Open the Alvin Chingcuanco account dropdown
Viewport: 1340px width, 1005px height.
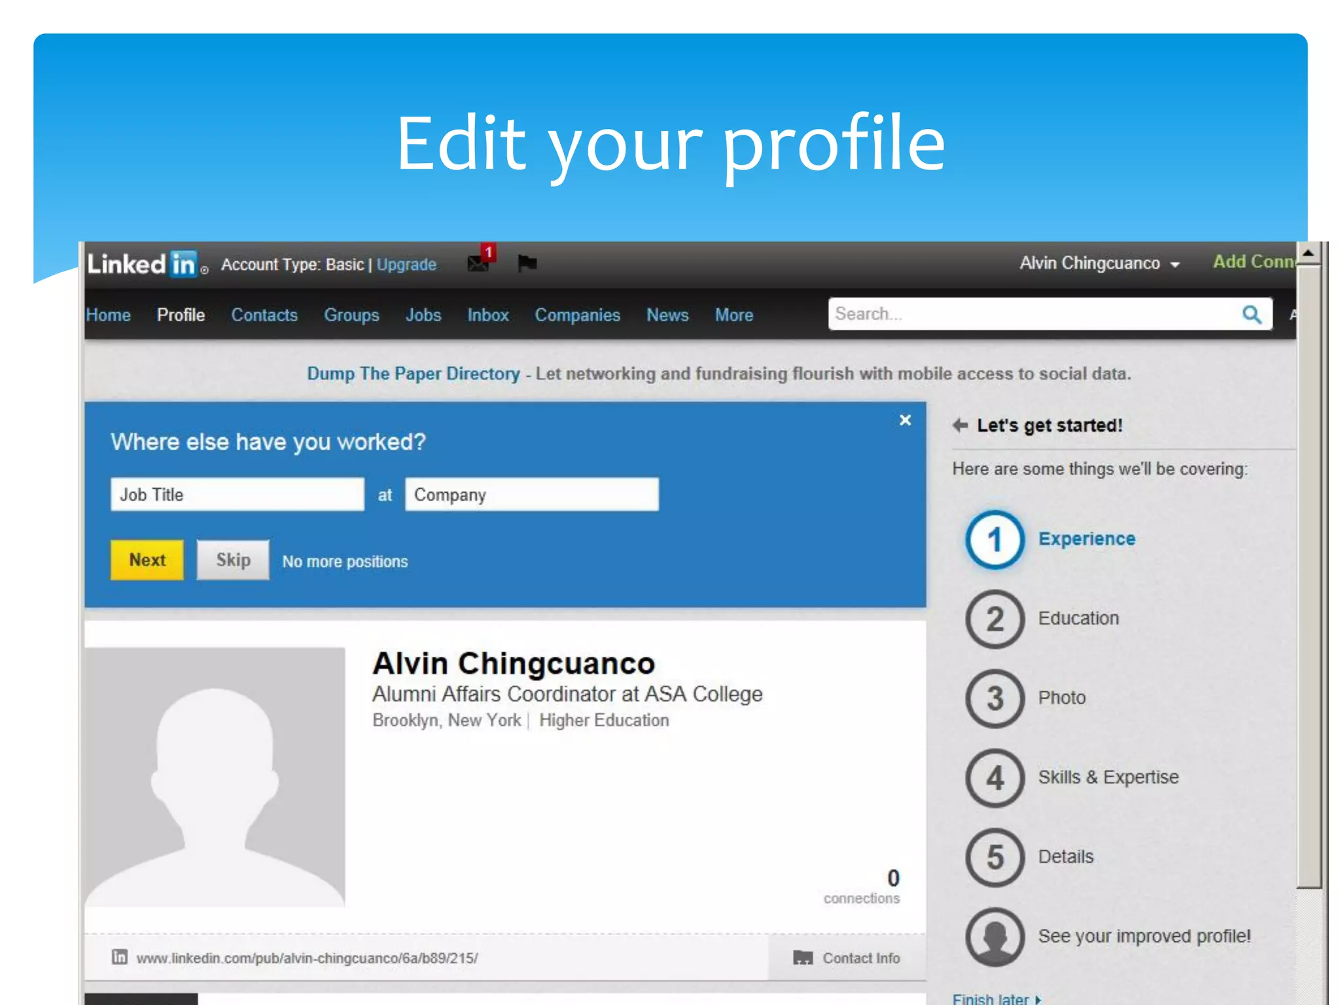[x=1099, y=263]
